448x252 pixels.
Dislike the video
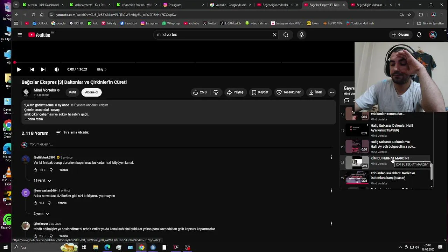[x=216, y=92]
